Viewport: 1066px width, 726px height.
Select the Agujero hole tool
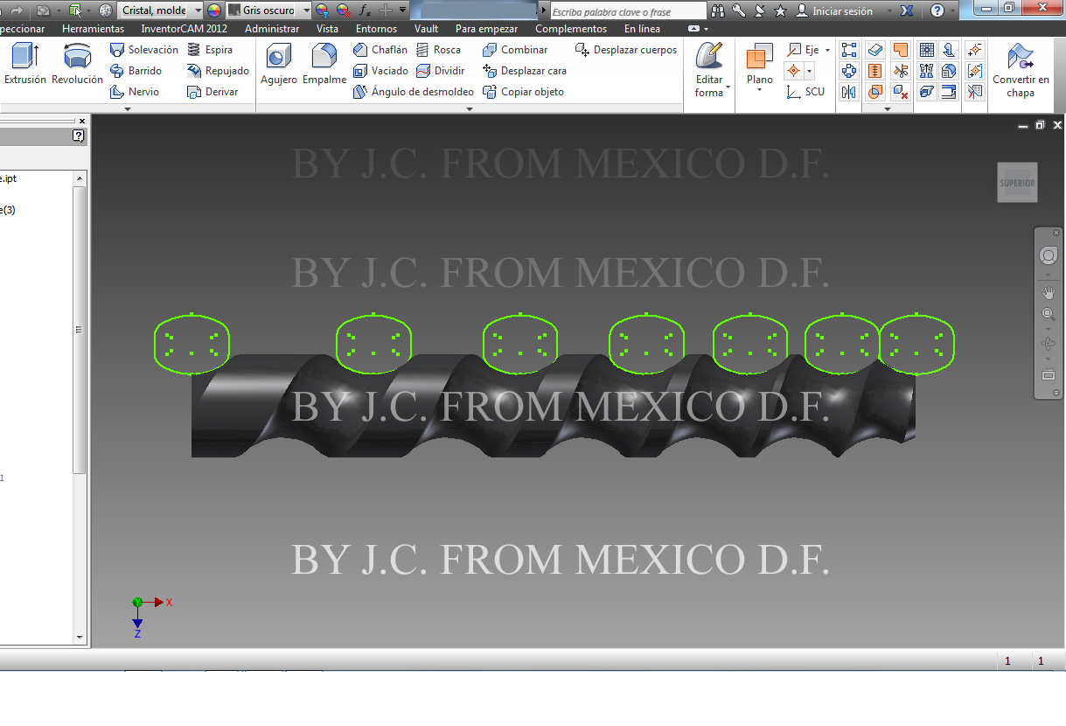pos(279,66)
